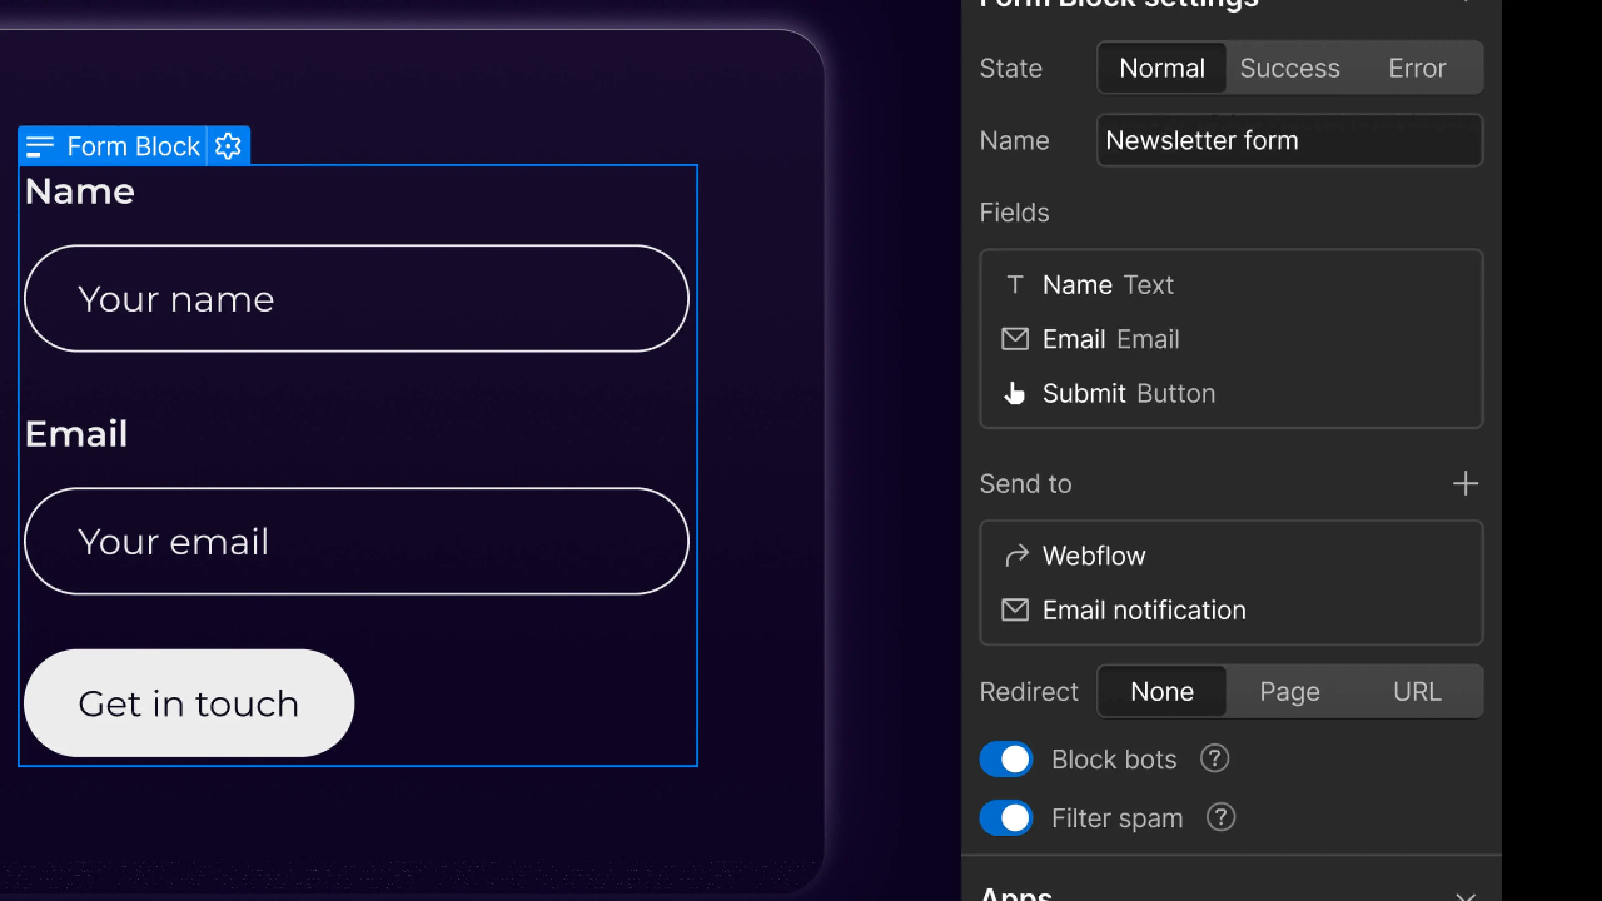Switch form state to Error
Viewport: 1602px width, 901px height.
coord(1417,68)
